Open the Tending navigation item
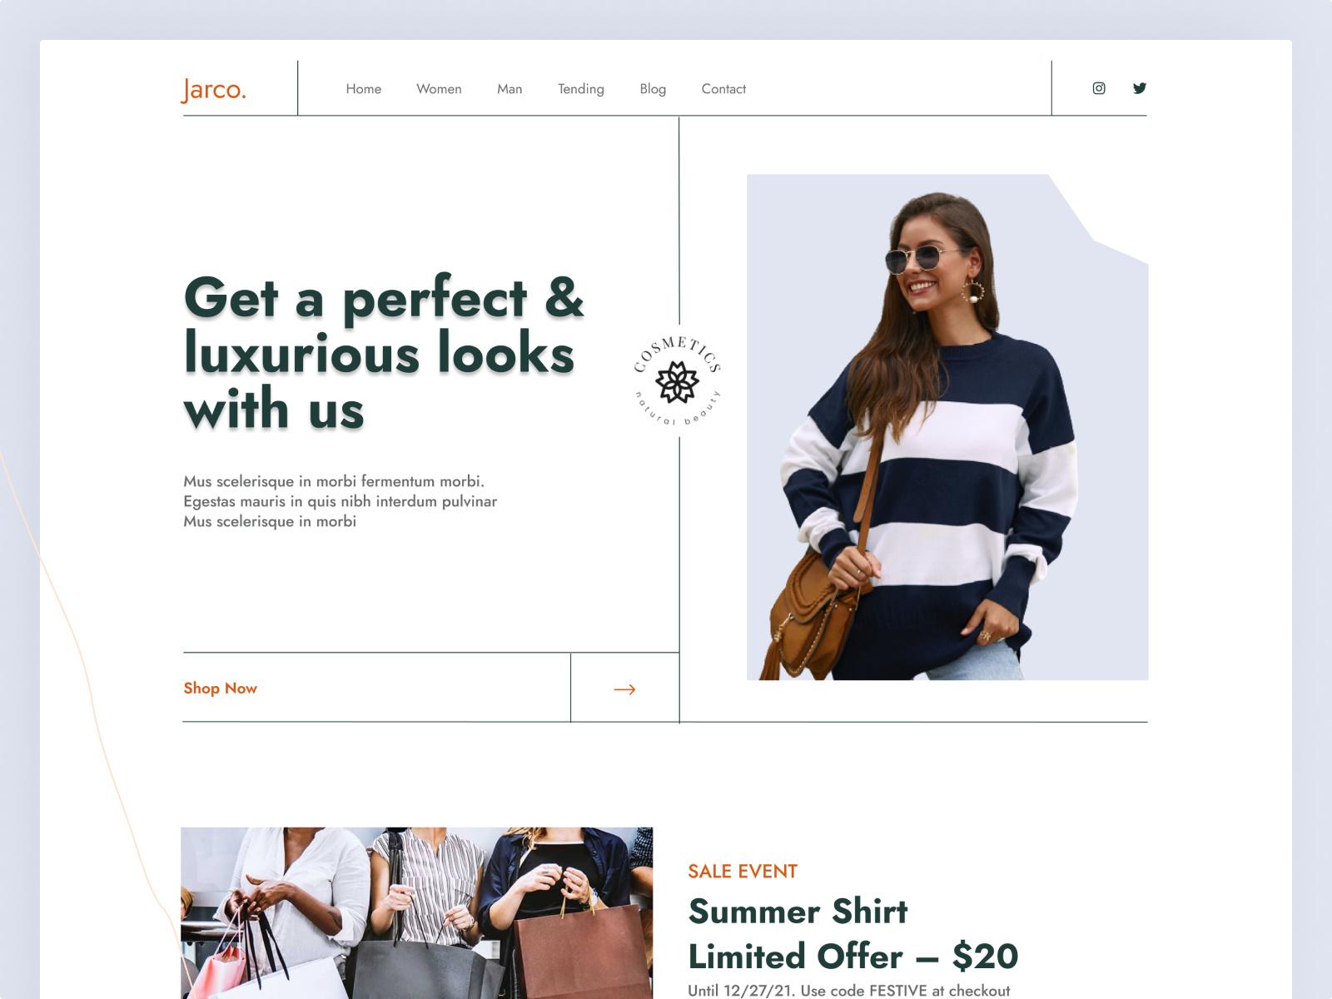1332x999 pixels. pyautogui.click(x=581, y=89)
